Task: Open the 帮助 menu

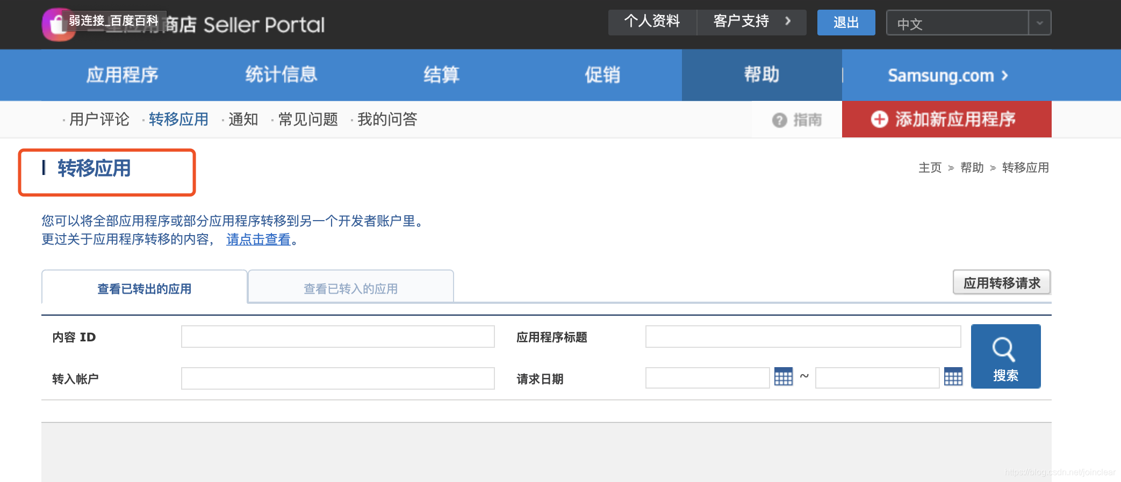Action: 761,75
